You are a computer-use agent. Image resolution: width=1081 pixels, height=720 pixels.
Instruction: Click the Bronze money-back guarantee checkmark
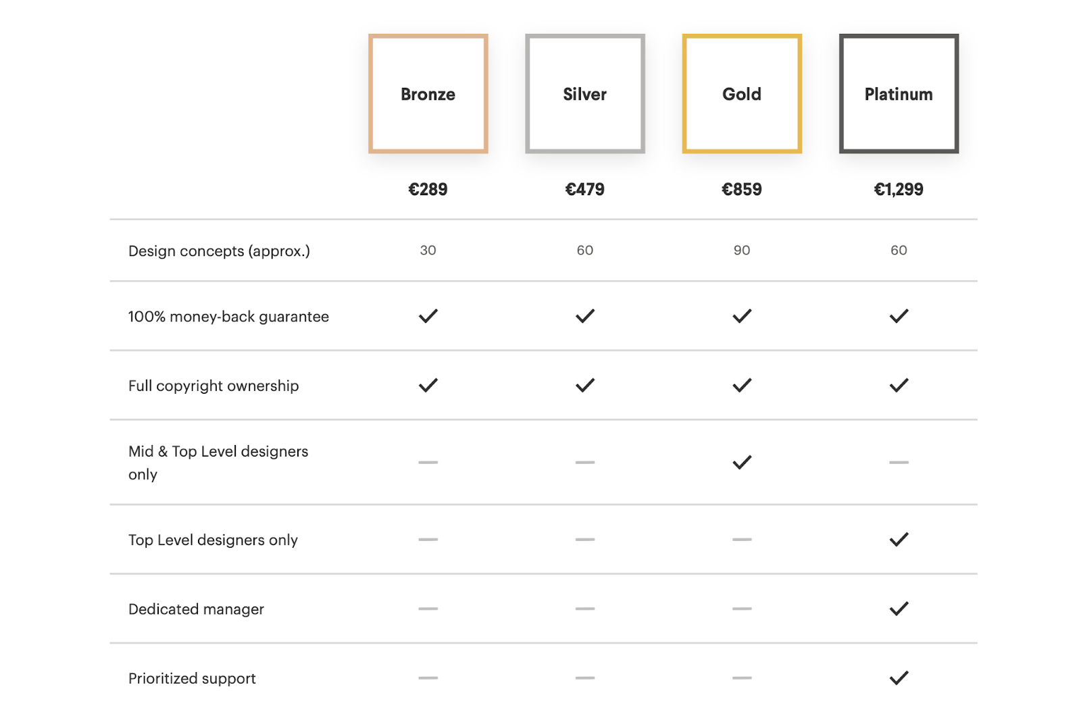pyautogui.click(x=428, y=316)
